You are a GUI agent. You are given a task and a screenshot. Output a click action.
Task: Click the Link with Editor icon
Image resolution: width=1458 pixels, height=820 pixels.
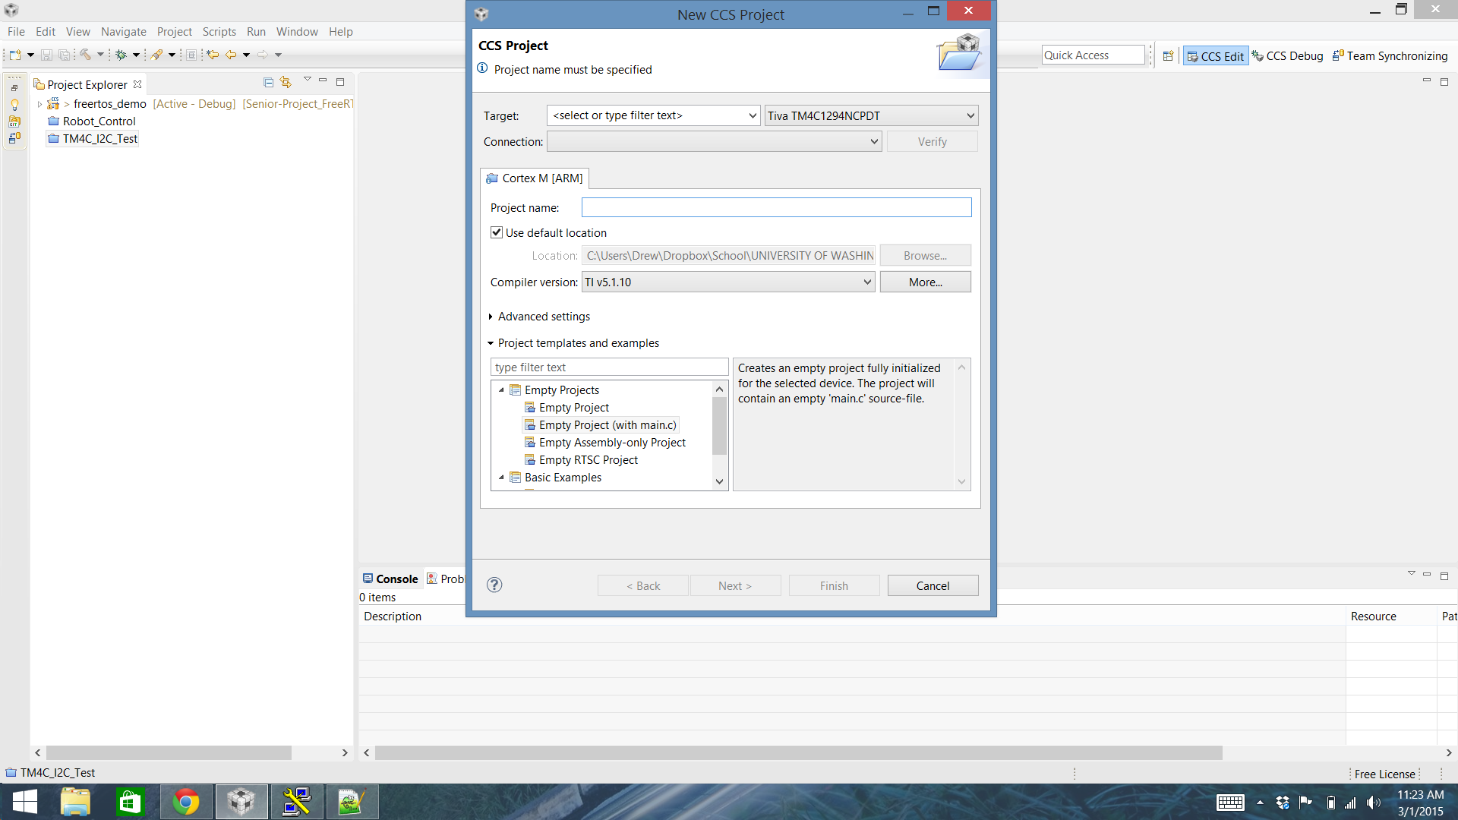[286, 82]
